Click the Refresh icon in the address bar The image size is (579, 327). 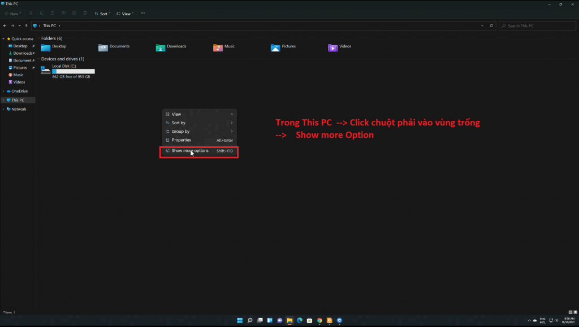pos(491,25)
